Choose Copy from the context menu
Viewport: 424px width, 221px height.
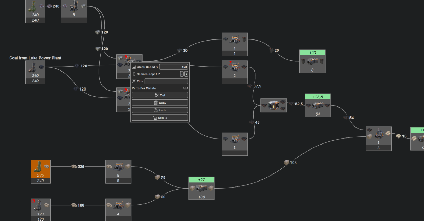pyautogui.click(x=160, y=103)
